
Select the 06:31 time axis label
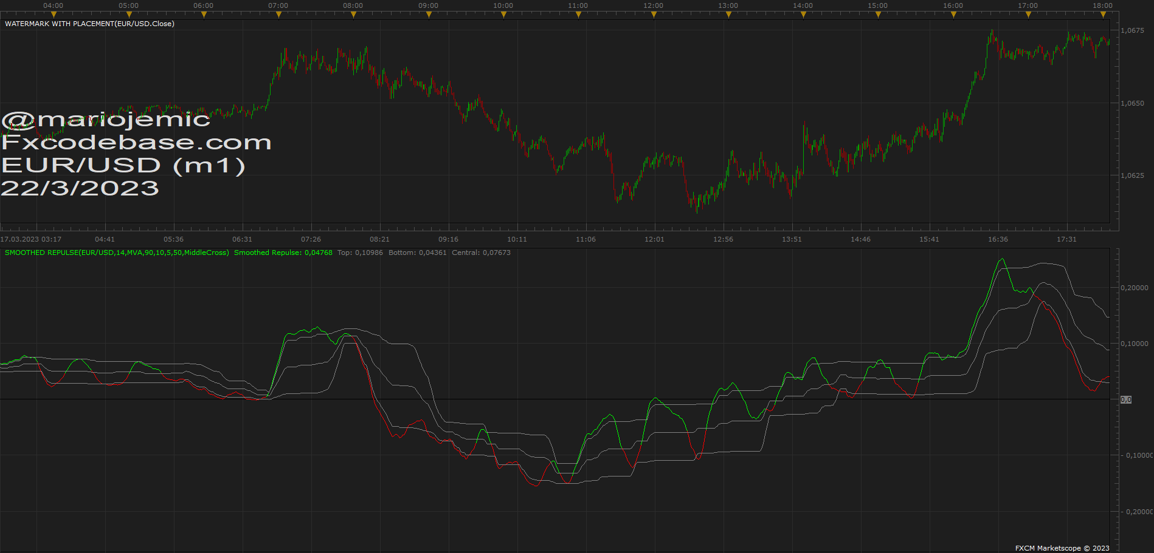(242, 239)
